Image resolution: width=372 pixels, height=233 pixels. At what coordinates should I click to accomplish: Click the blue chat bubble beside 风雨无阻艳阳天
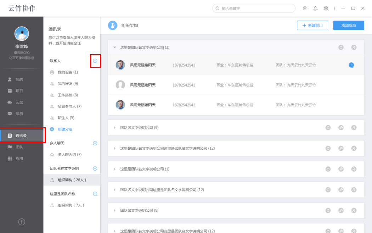point(351,65)
